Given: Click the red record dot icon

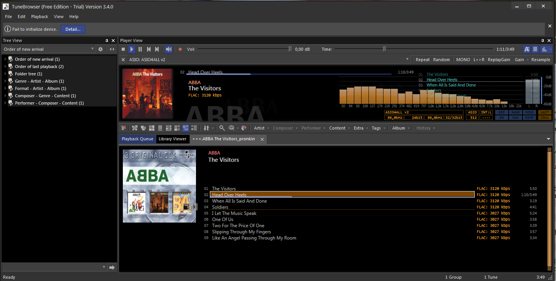Looking at the screenshot, I should (x=180, y=49).
